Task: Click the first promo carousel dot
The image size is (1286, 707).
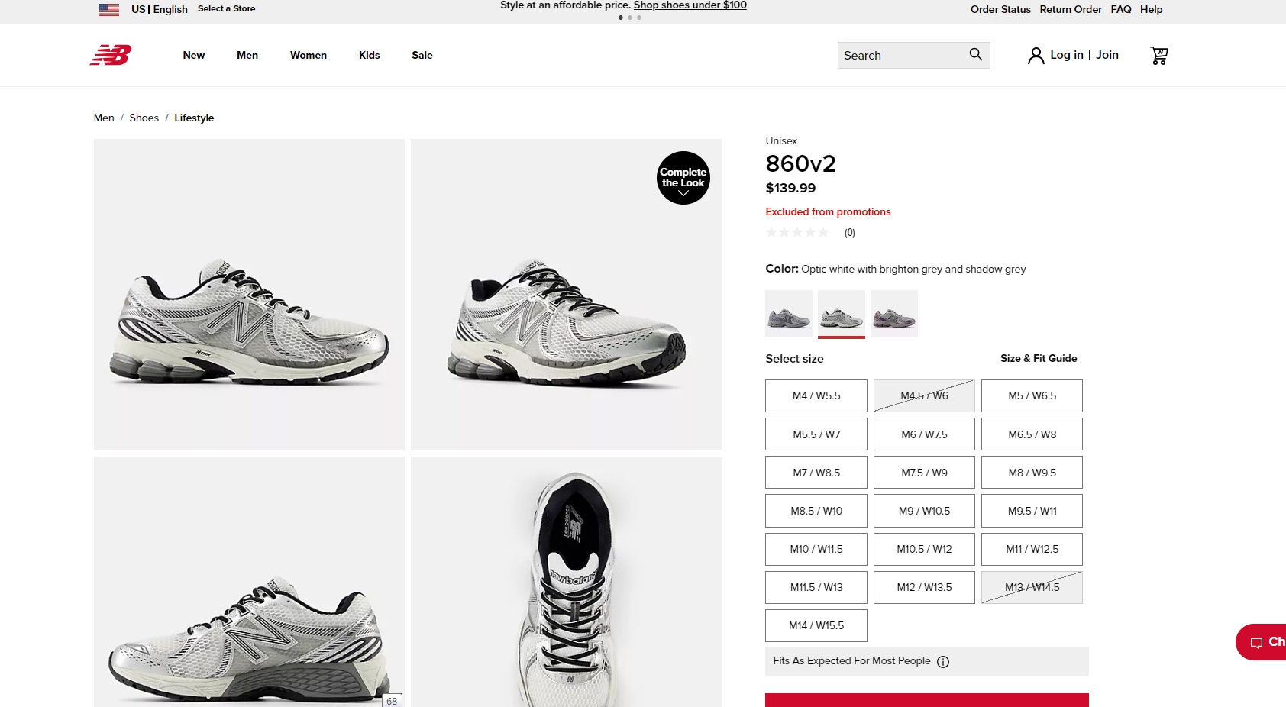Action: 621,18
